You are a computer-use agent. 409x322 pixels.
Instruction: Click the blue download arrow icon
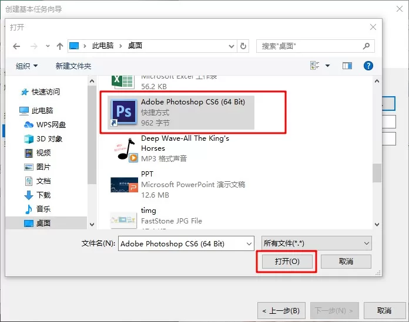pos(29,195)
